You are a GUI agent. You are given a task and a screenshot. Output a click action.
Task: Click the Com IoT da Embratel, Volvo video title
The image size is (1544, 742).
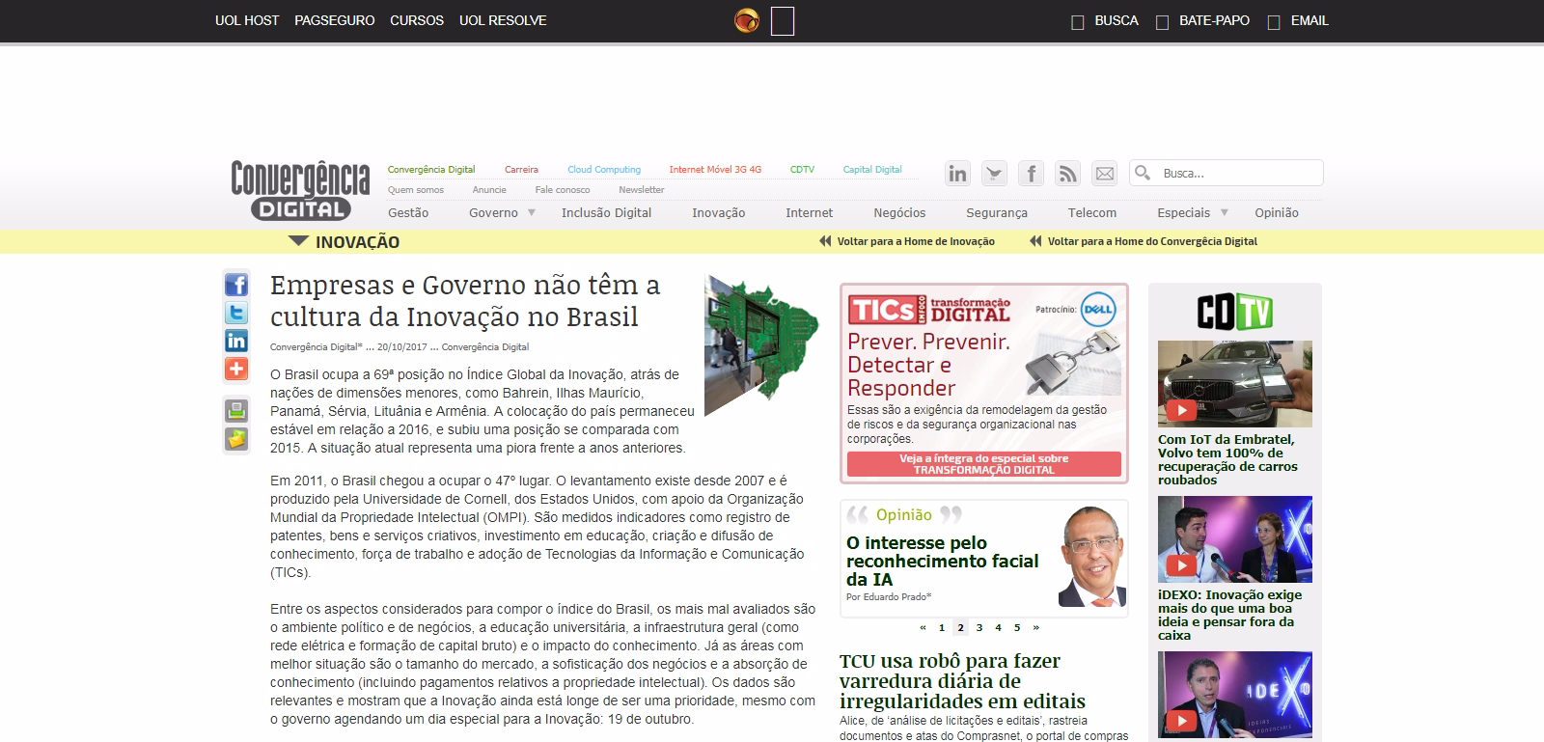click(x=1227, y=459)
